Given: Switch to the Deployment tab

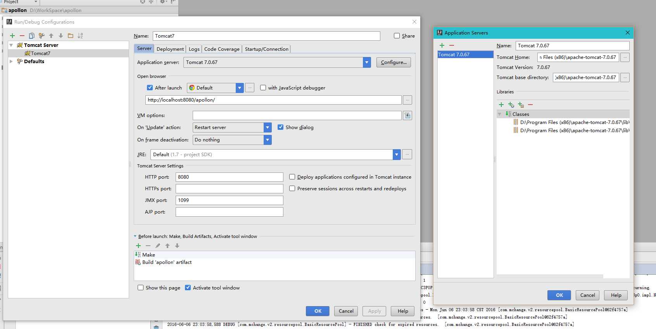Looking at the screenshot, I should pos(170,49).
